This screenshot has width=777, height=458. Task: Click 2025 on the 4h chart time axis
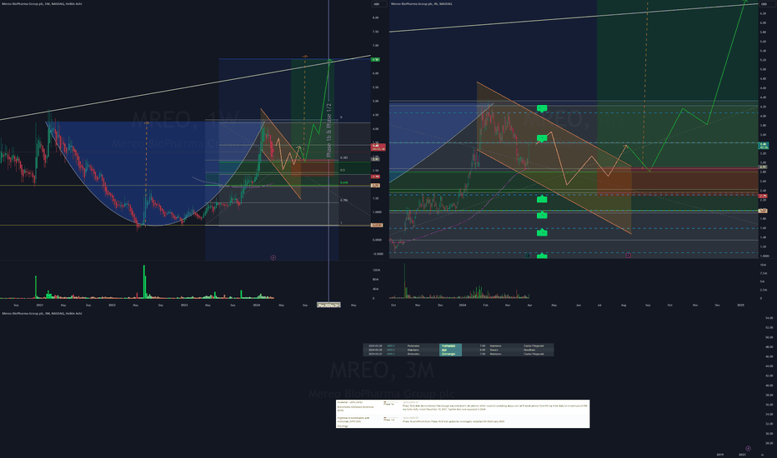(x=740, y=305)
